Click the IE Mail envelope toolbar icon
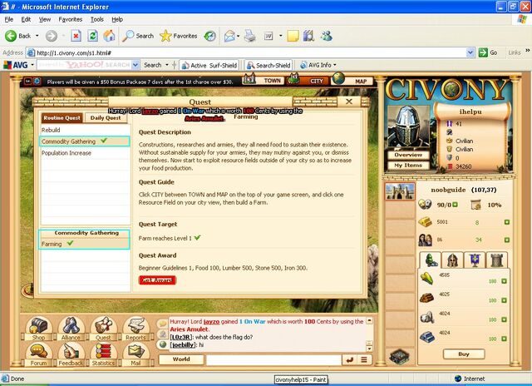Screen dimensions: 532x386 229,36
